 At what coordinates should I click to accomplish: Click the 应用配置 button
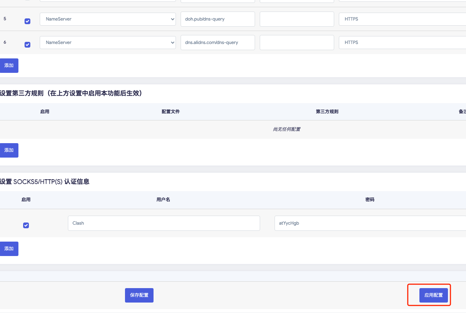[433, 295]
